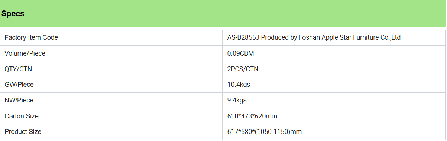447x141 pixels.
Task: Click the 610*473*620mm value cell
Action: click(x=334, y=116)
